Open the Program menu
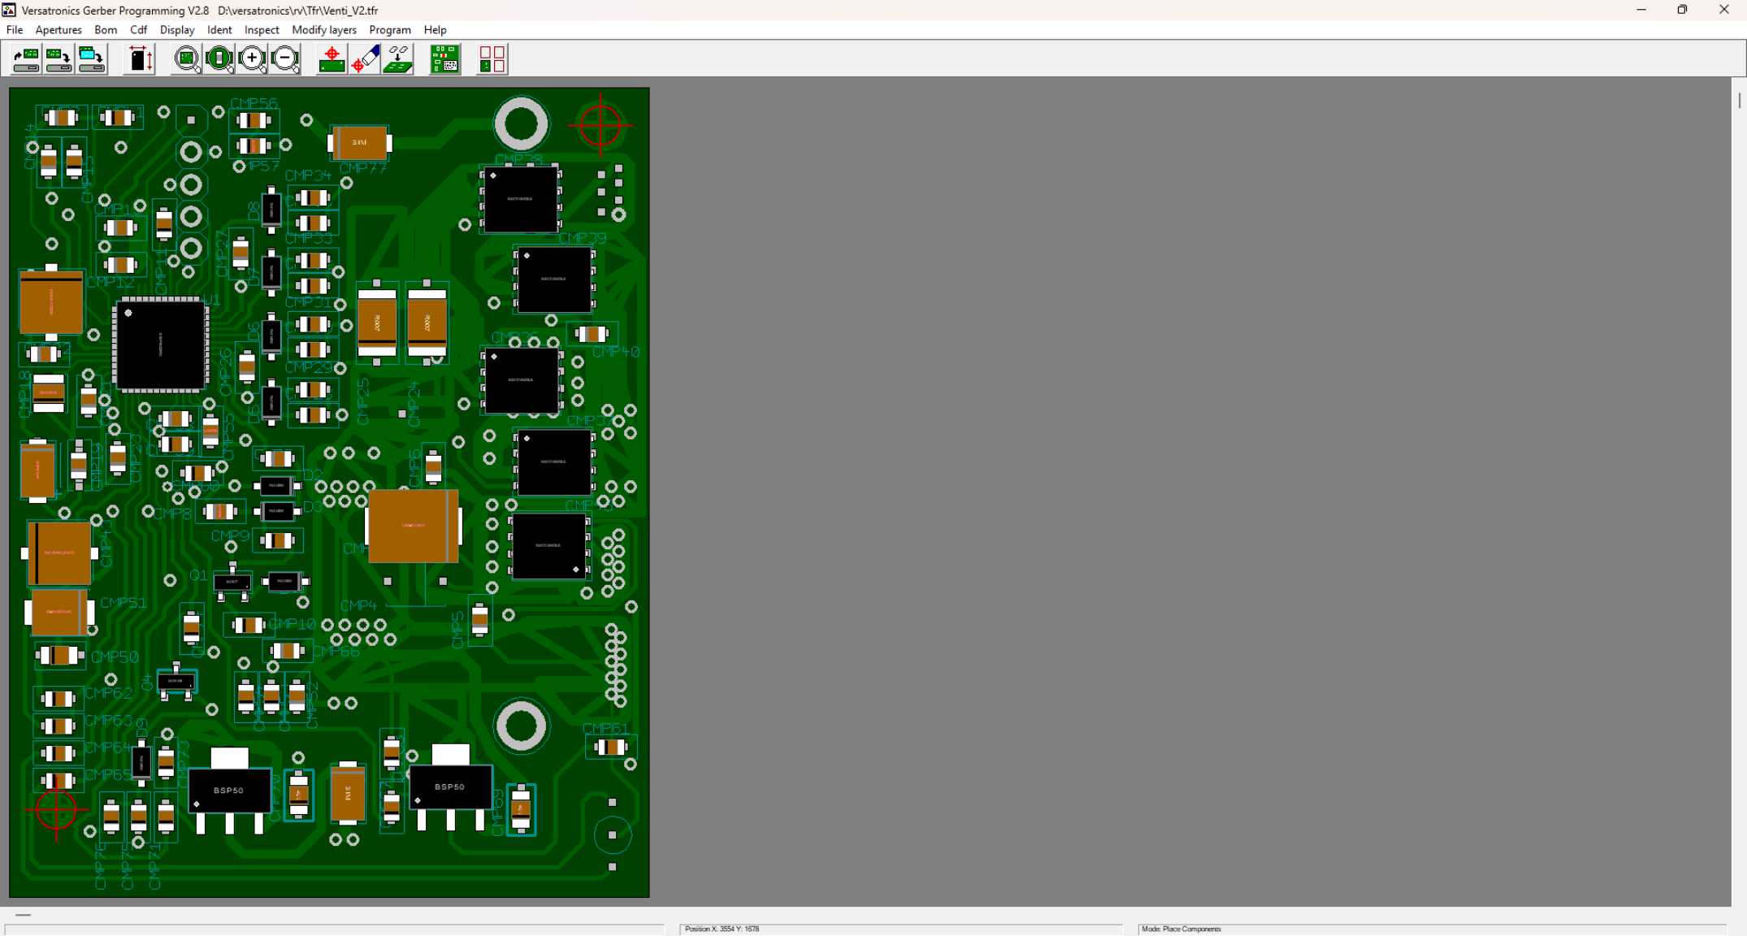The width and height of the screenshot is (1747, 936). tap(389, 30)
